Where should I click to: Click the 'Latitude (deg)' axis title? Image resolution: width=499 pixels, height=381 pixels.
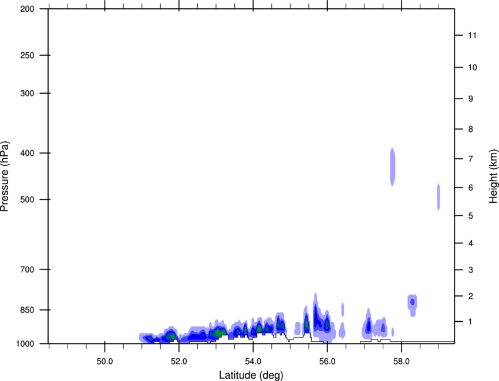point(251,375)
